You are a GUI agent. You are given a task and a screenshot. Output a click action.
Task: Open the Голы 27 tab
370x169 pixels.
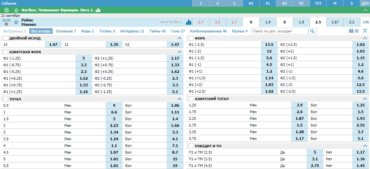[x=178, y=31]
